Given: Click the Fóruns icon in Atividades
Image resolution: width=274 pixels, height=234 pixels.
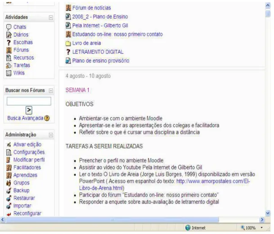Looking at the screenshot, I should click(x=9, y=50).
